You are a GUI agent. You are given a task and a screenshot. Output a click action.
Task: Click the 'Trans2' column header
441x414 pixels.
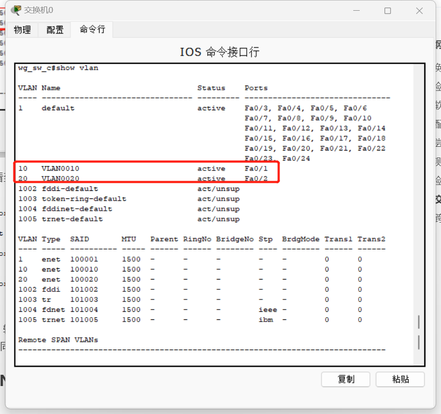(371, 239)
